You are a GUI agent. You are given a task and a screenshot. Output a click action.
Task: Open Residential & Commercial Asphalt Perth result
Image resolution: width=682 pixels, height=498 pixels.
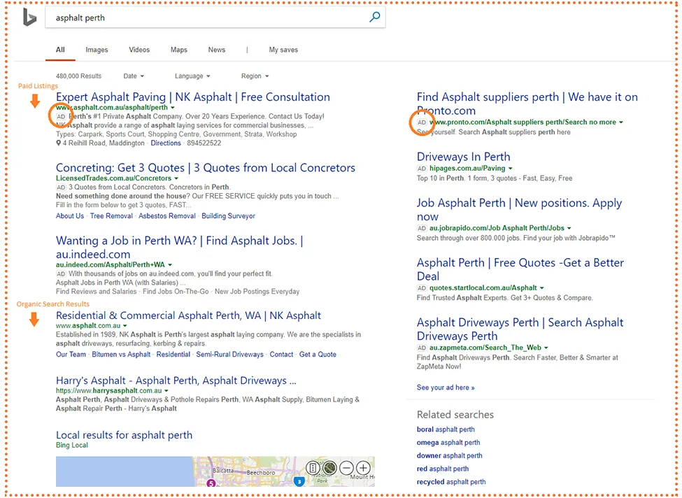pyautogui.click(x=188, y=315)
